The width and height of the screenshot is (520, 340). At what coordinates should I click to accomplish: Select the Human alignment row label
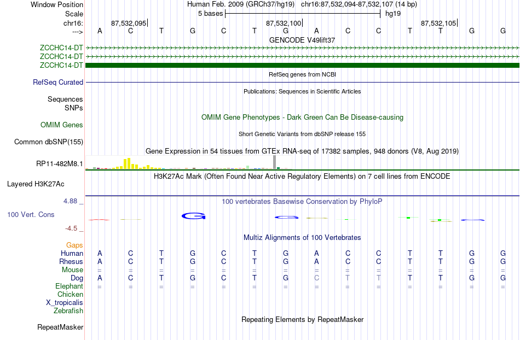pos(72,253)
